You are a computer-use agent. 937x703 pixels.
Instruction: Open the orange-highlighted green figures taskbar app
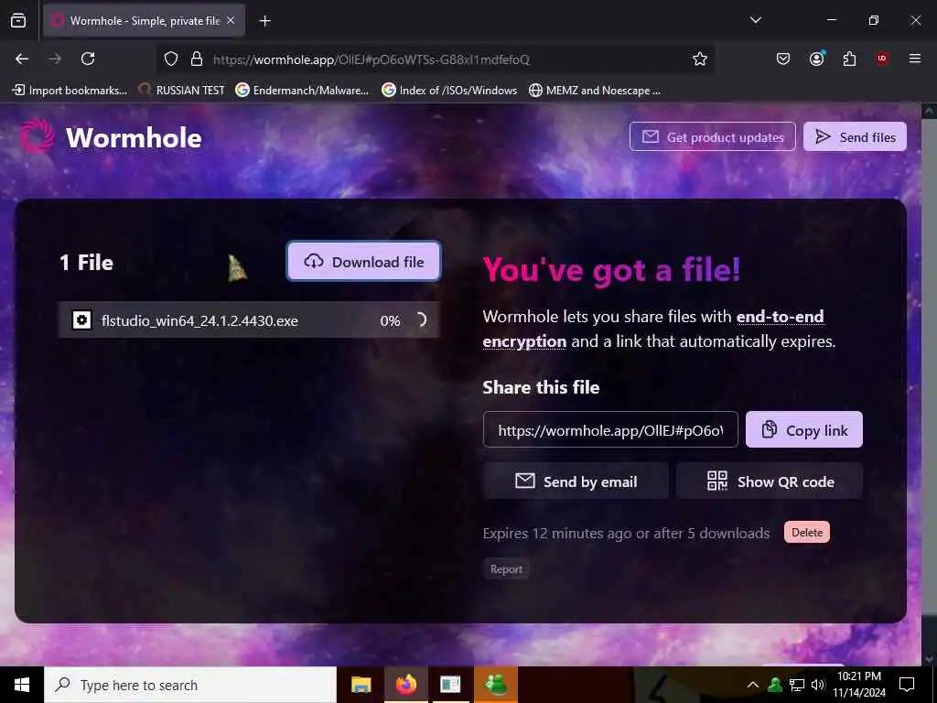point(496,685)
